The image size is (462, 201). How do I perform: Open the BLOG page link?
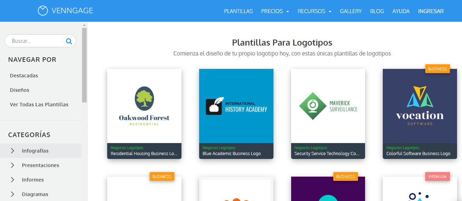pos(377,11)
